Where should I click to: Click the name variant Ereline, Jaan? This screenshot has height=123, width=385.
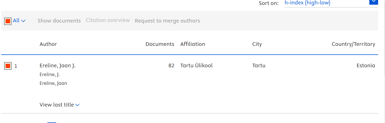[53, 83]
